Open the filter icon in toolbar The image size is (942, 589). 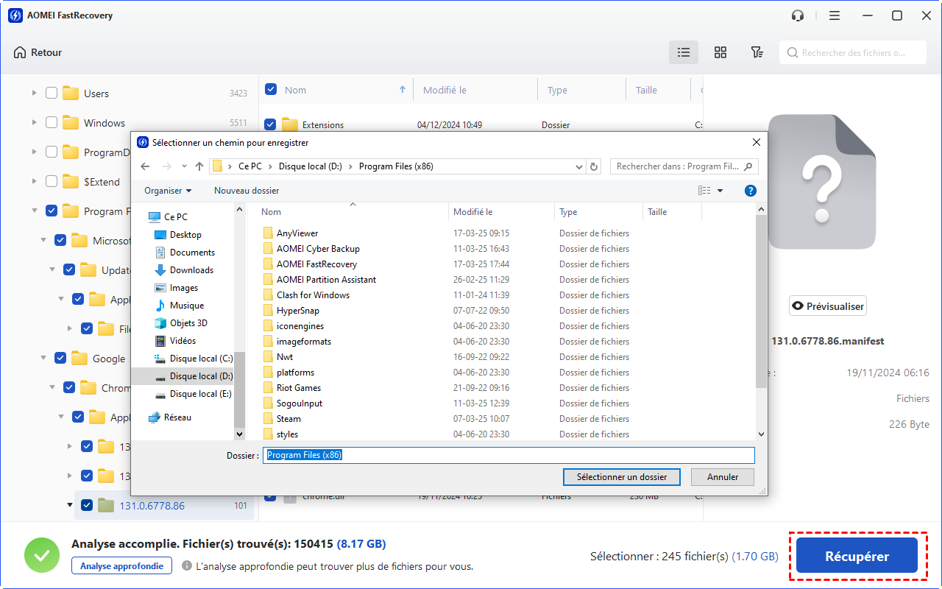757,52
